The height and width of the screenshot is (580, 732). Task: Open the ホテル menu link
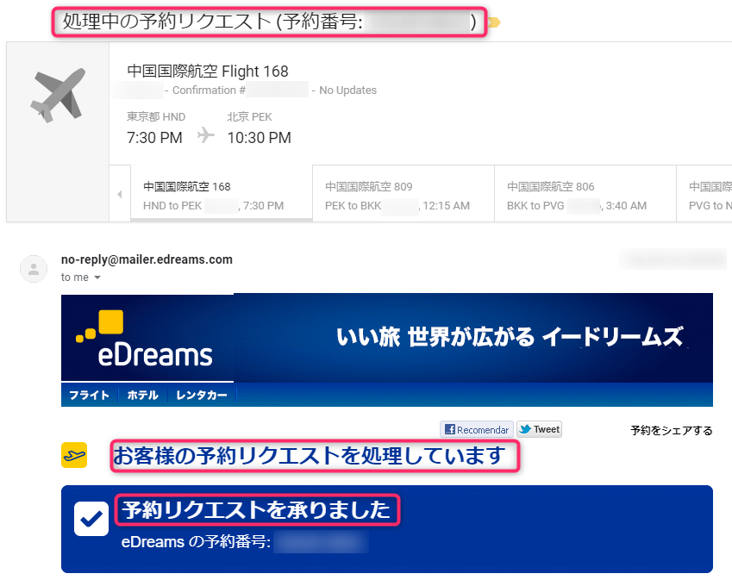[x=143, y=396]
